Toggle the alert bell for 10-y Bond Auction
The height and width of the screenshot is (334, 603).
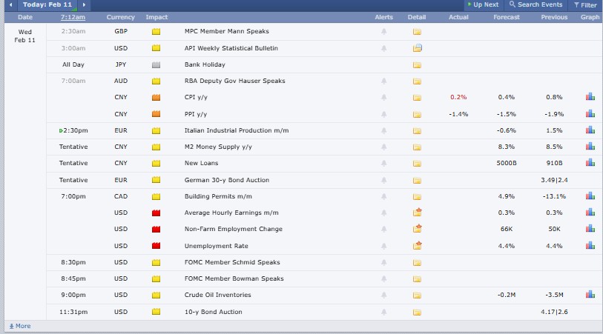coord(383,312)
